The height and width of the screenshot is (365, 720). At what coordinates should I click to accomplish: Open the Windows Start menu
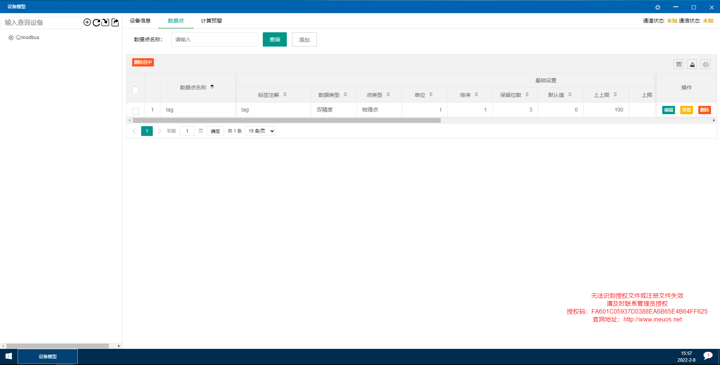coord(9,356)
